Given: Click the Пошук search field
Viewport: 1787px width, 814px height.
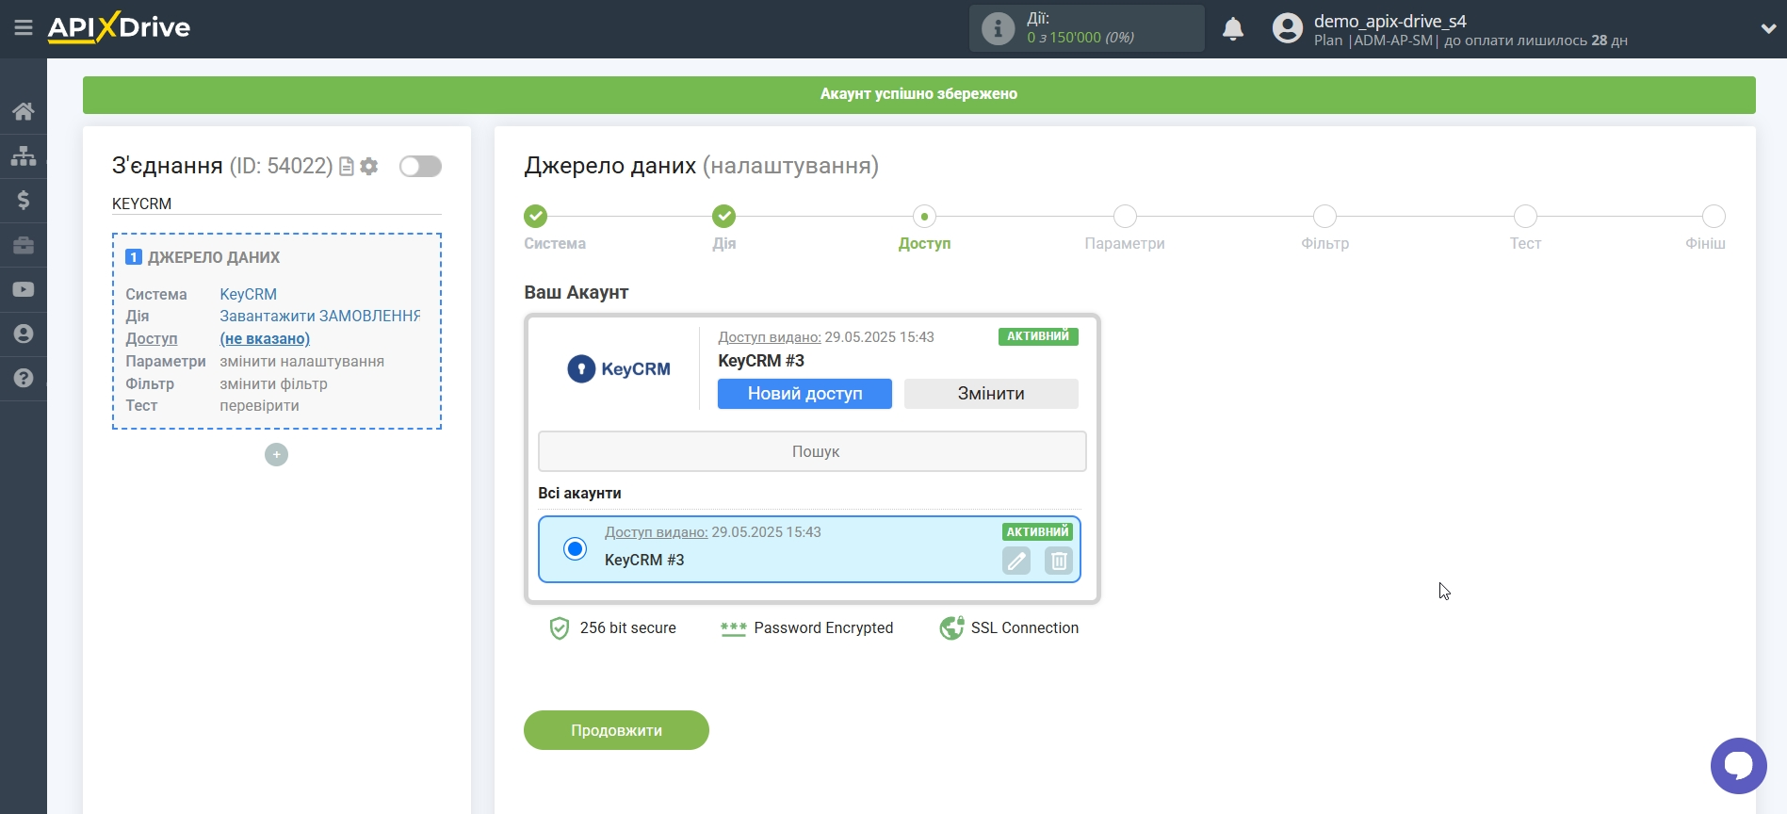Looking at the screenshot, I should pyautogui.click(x=812, y=451).
